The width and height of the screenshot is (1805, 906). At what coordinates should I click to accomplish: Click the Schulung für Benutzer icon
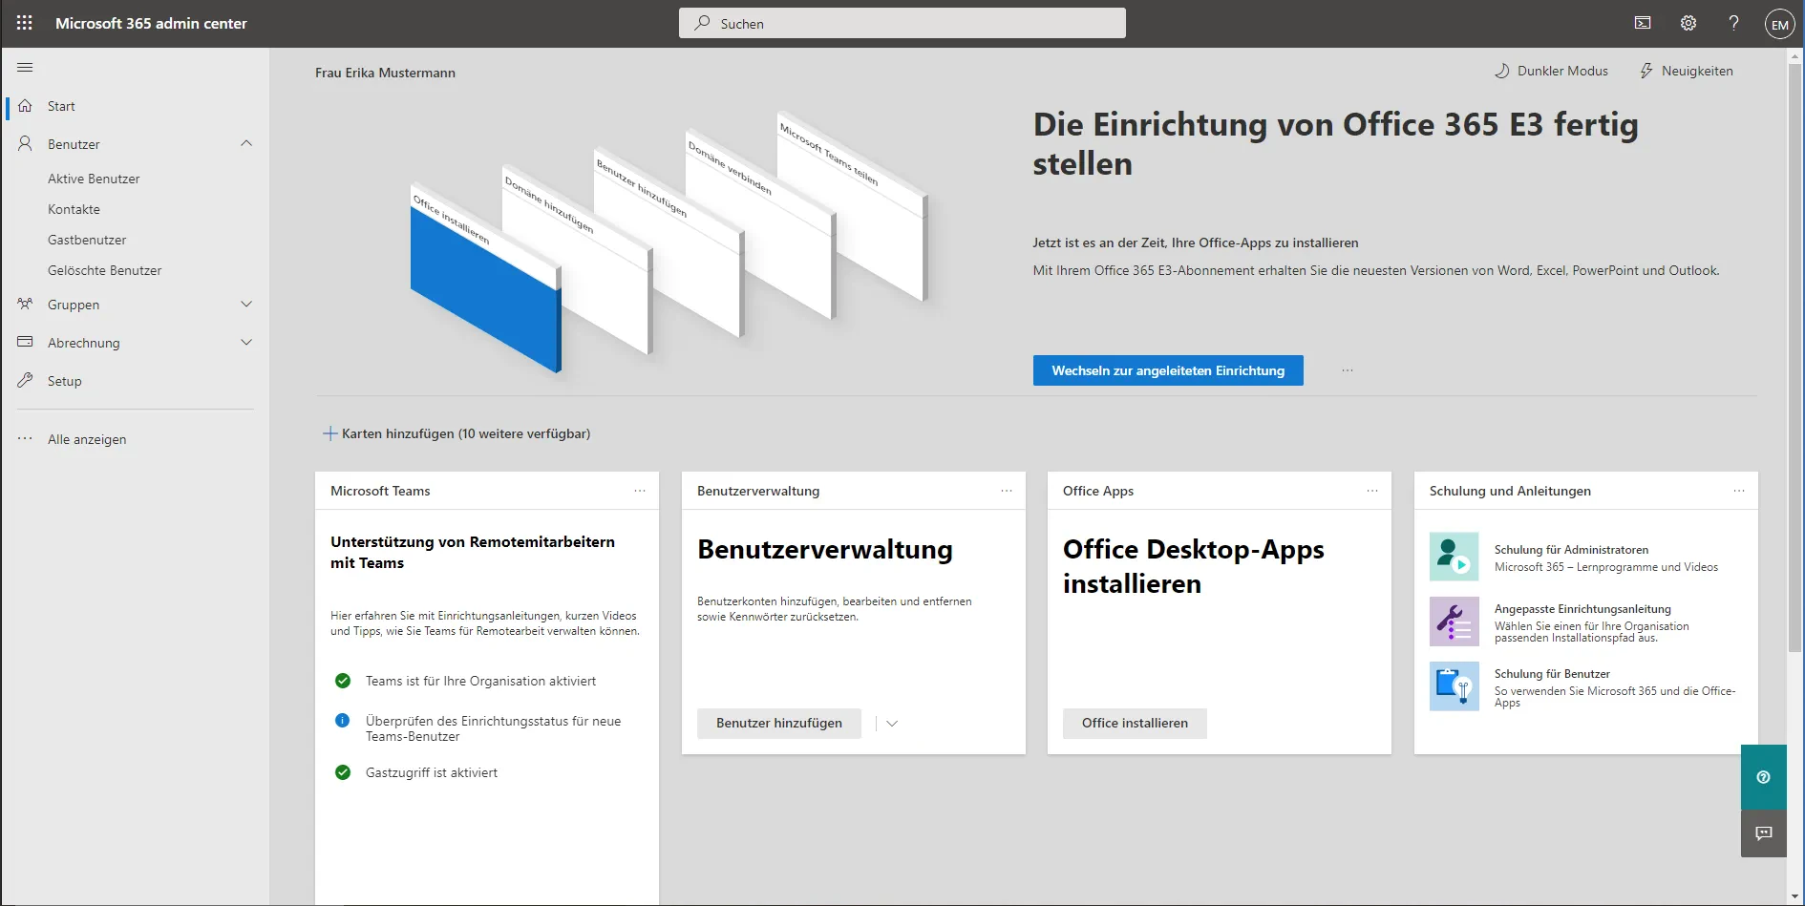pyautogui.click(x=1455, y=686)
